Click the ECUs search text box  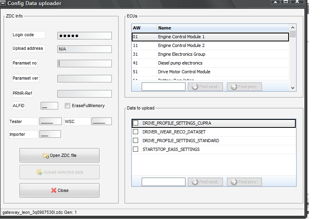point(163,87)
